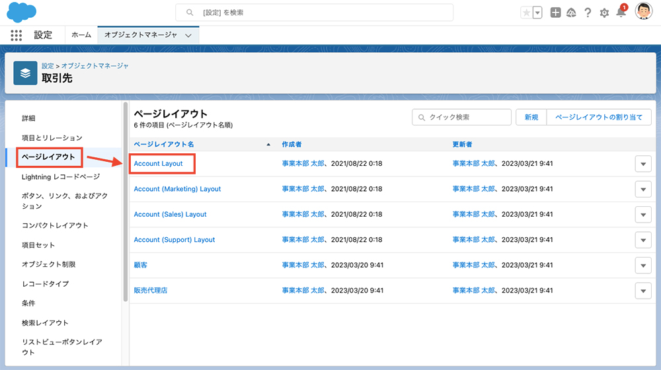
Task: Open row actions dropdown for Account (Sales) Layout
Action: 643,215
